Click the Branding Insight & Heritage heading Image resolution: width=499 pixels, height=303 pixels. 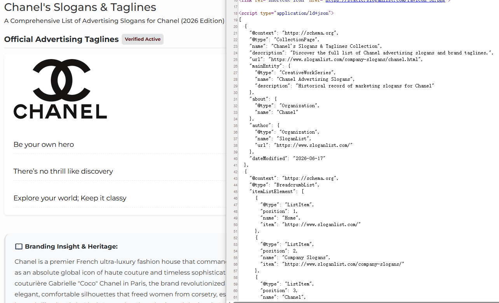(x=71, y=247)
